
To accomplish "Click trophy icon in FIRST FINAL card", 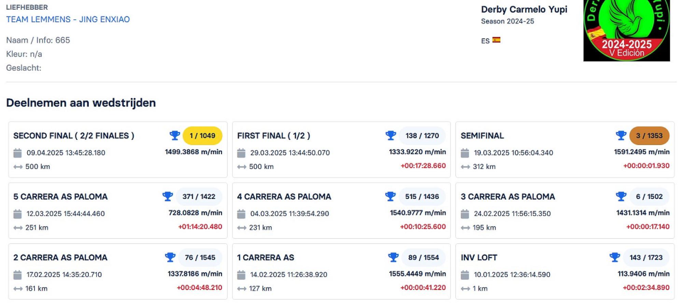I will click(x=391, y=135).
